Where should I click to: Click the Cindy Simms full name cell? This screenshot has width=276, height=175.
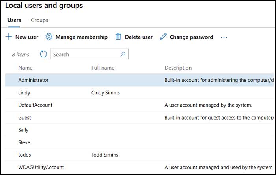pos(106,93)
